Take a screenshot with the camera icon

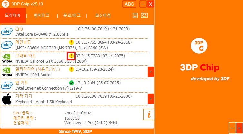[144, 15]
